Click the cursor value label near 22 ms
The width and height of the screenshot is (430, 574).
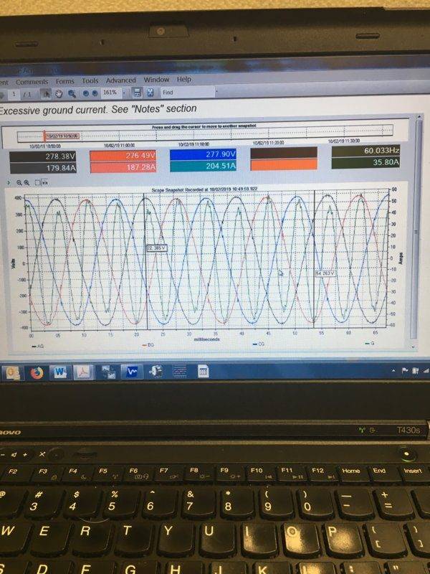156,248
